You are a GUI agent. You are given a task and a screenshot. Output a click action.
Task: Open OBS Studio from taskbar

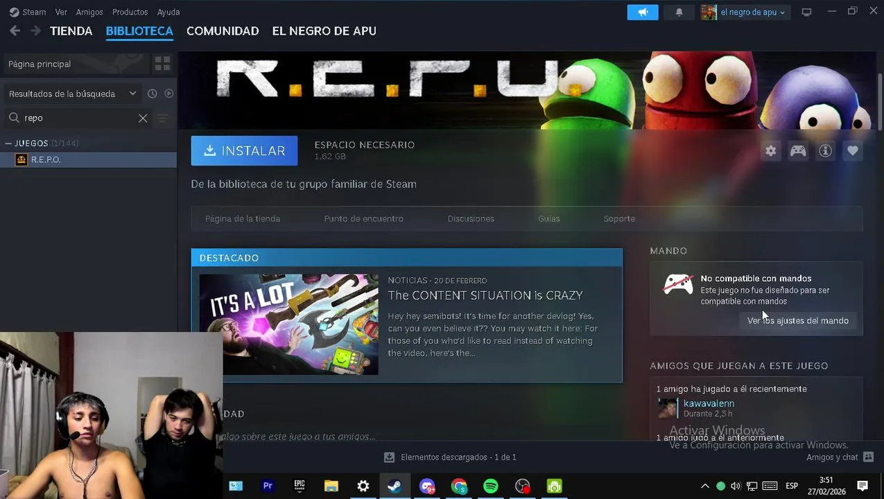523,487
